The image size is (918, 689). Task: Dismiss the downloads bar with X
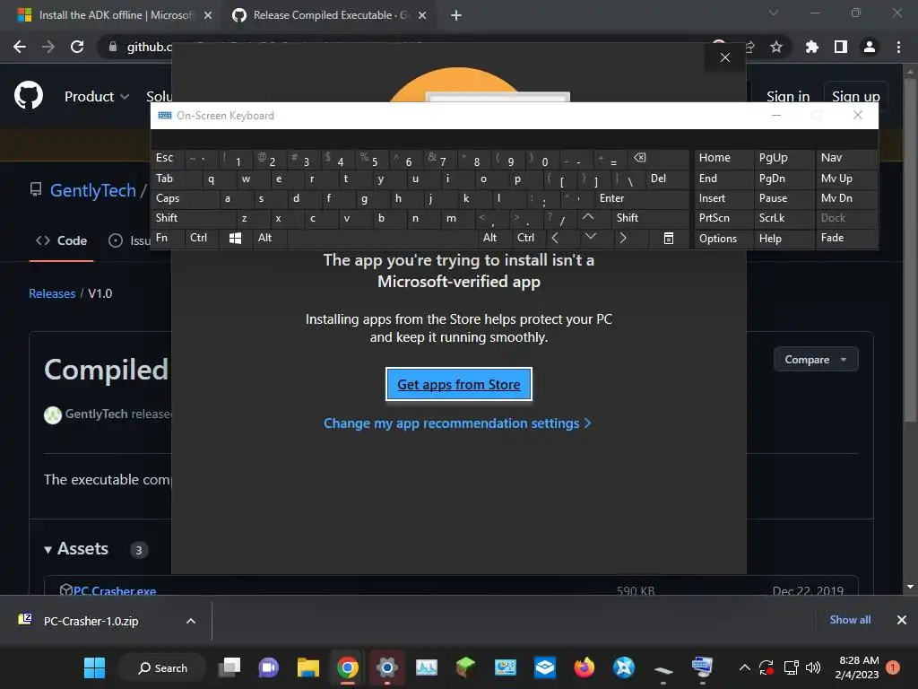click(x=902, y=620)
